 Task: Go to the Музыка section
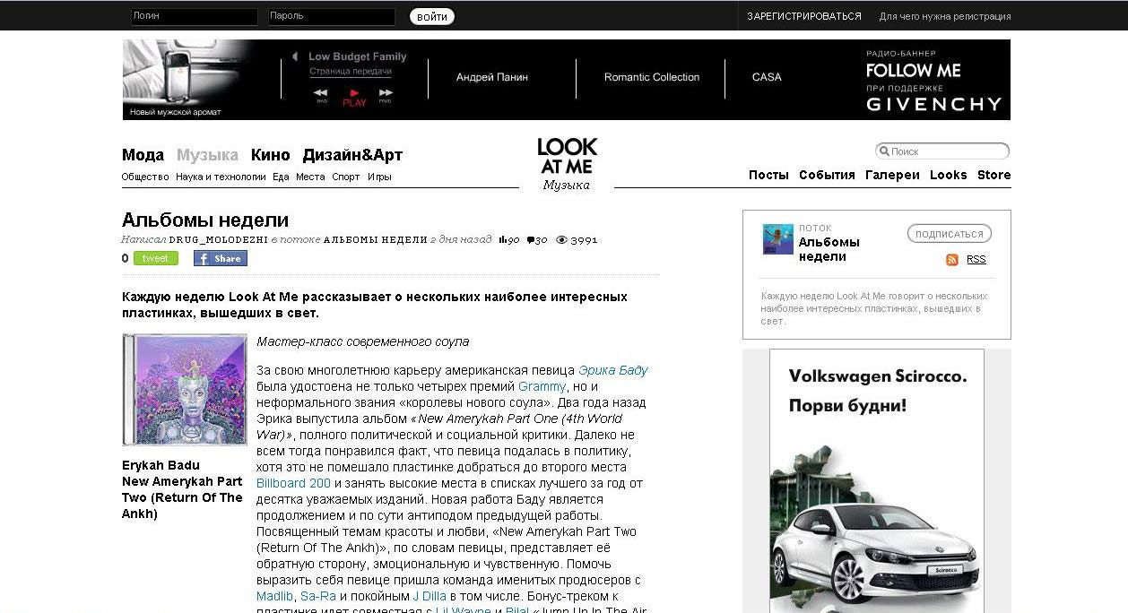click(207, 155)
